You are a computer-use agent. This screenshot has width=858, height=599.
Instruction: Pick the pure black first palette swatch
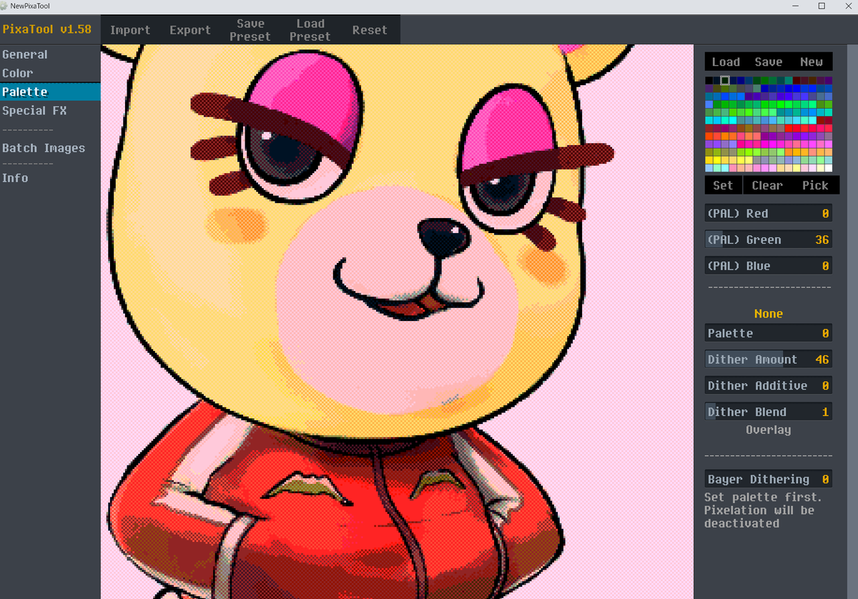(709, 81)
